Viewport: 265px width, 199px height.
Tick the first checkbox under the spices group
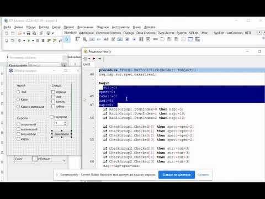point(53,92)
